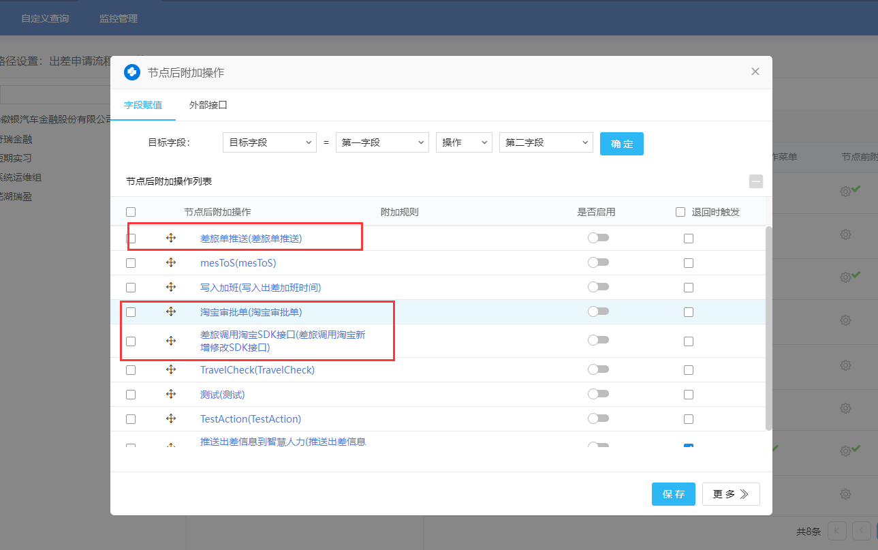Image resolution: width=878 pixels, height=550 pixels.
Task: Click the 附加规则 column header
Action: pos(399,212)
